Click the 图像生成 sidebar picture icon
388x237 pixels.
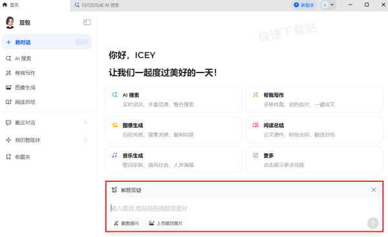8,87
